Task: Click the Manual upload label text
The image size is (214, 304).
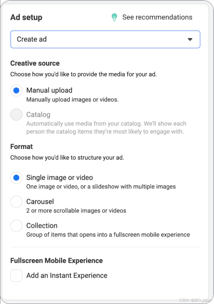Action: coord(49,90)
